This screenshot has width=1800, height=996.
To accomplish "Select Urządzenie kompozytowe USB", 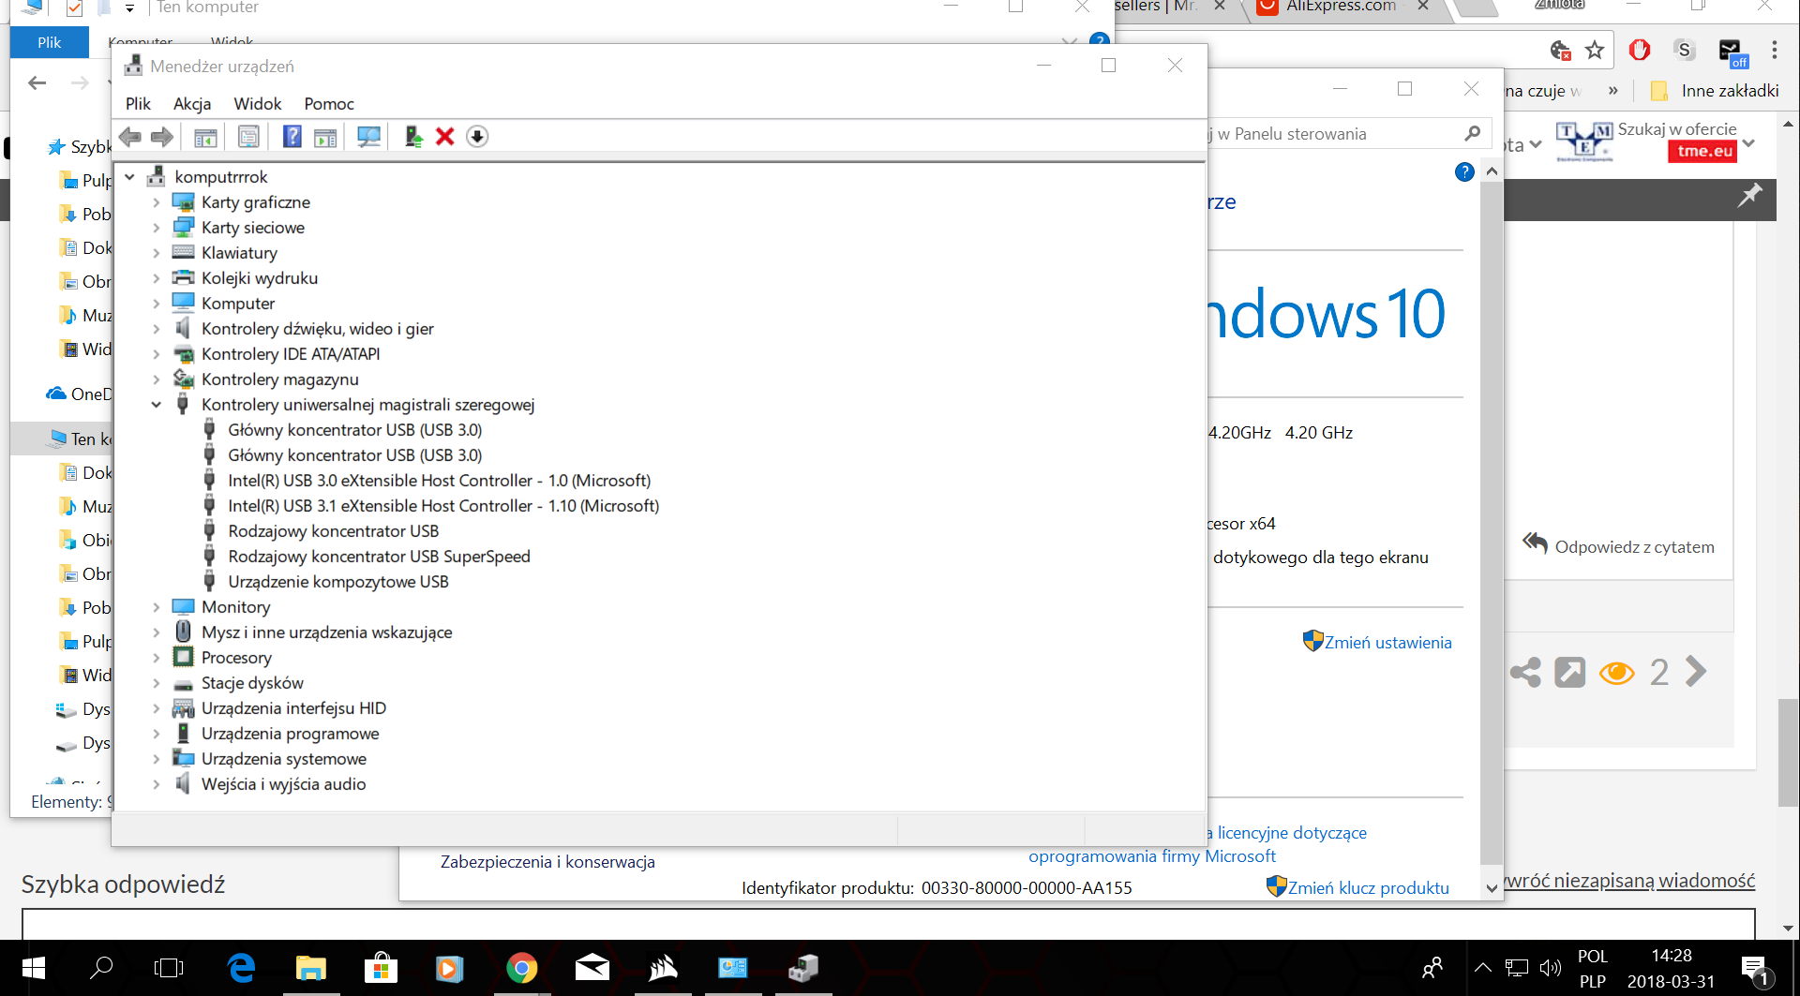I will (338, 582).
